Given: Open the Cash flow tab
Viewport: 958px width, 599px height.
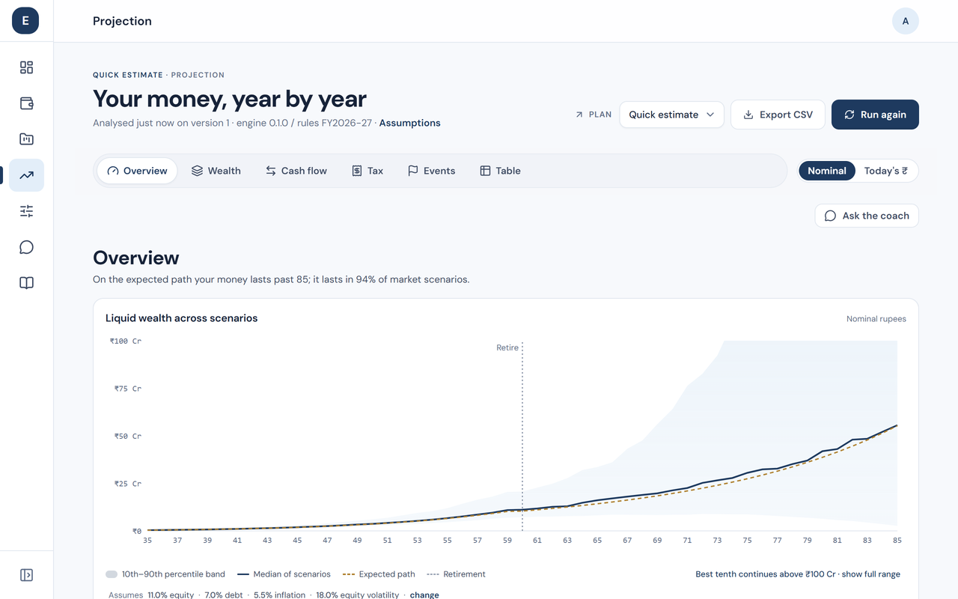Looking at the screenshot, I should (x=296, y=171).
